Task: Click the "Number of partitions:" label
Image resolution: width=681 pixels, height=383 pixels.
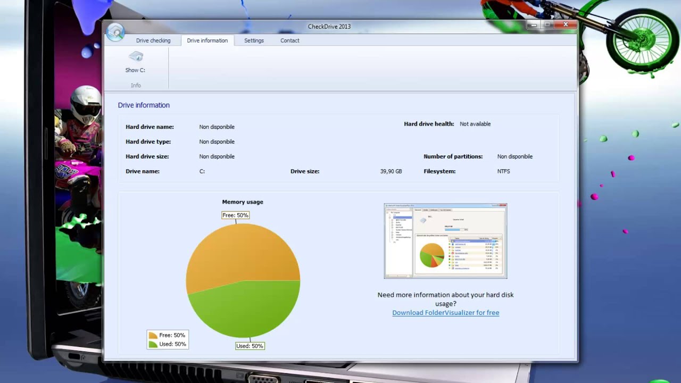Action: click(453, 157)
